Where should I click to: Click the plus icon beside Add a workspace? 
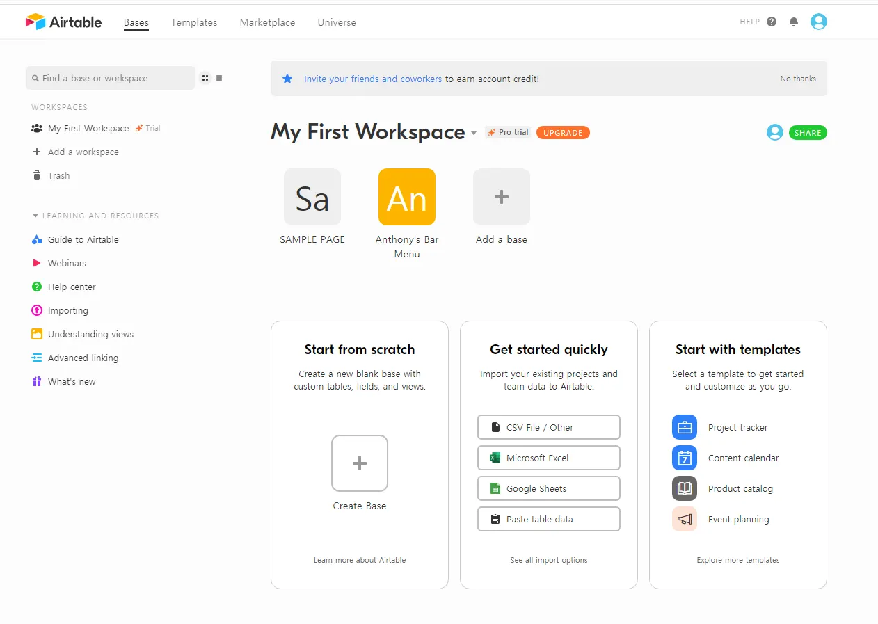[37, 152]
